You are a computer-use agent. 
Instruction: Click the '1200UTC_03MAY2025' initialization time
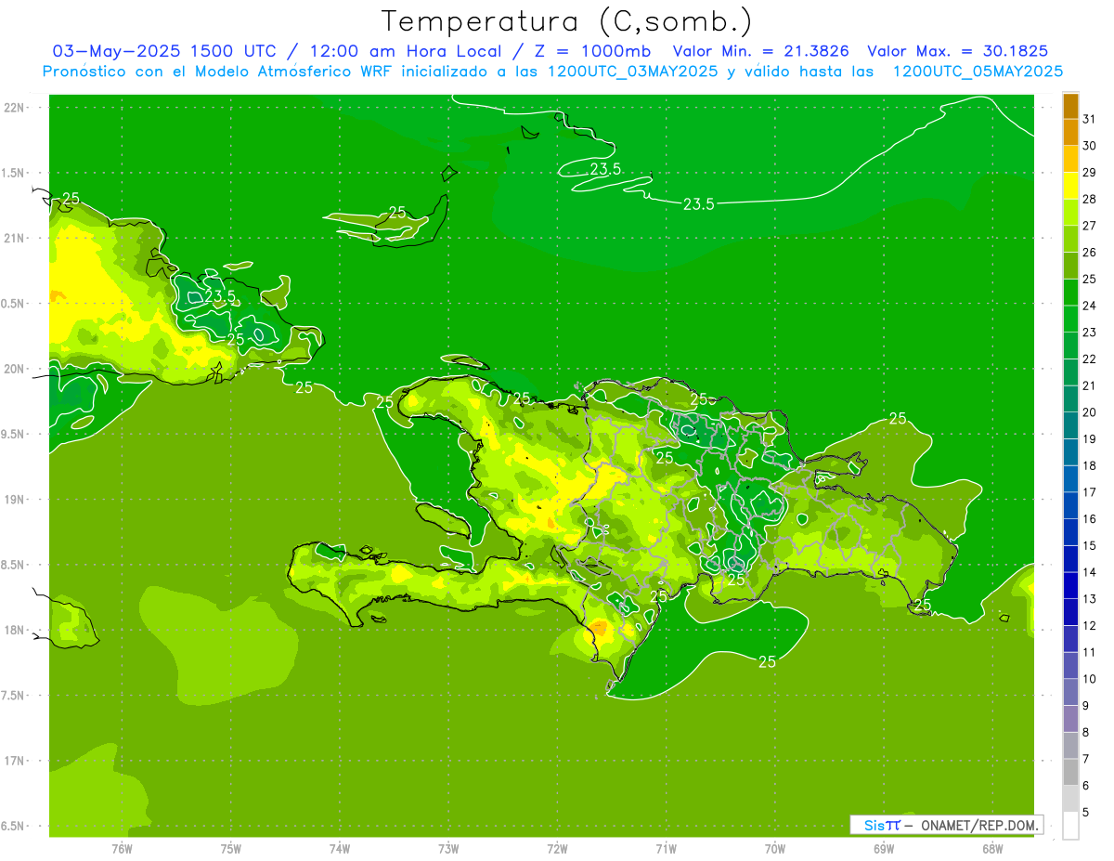(632, 72)
